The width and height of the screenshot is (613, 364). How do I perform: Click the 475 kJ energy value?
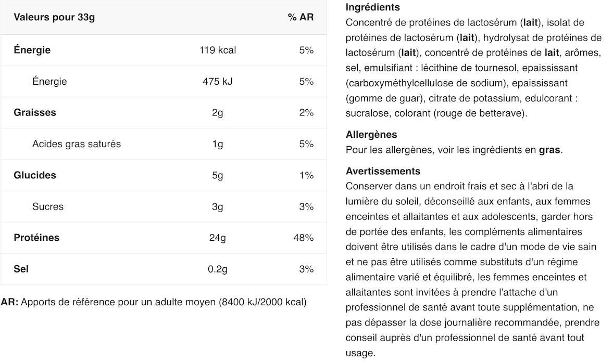tap(217, 82)
